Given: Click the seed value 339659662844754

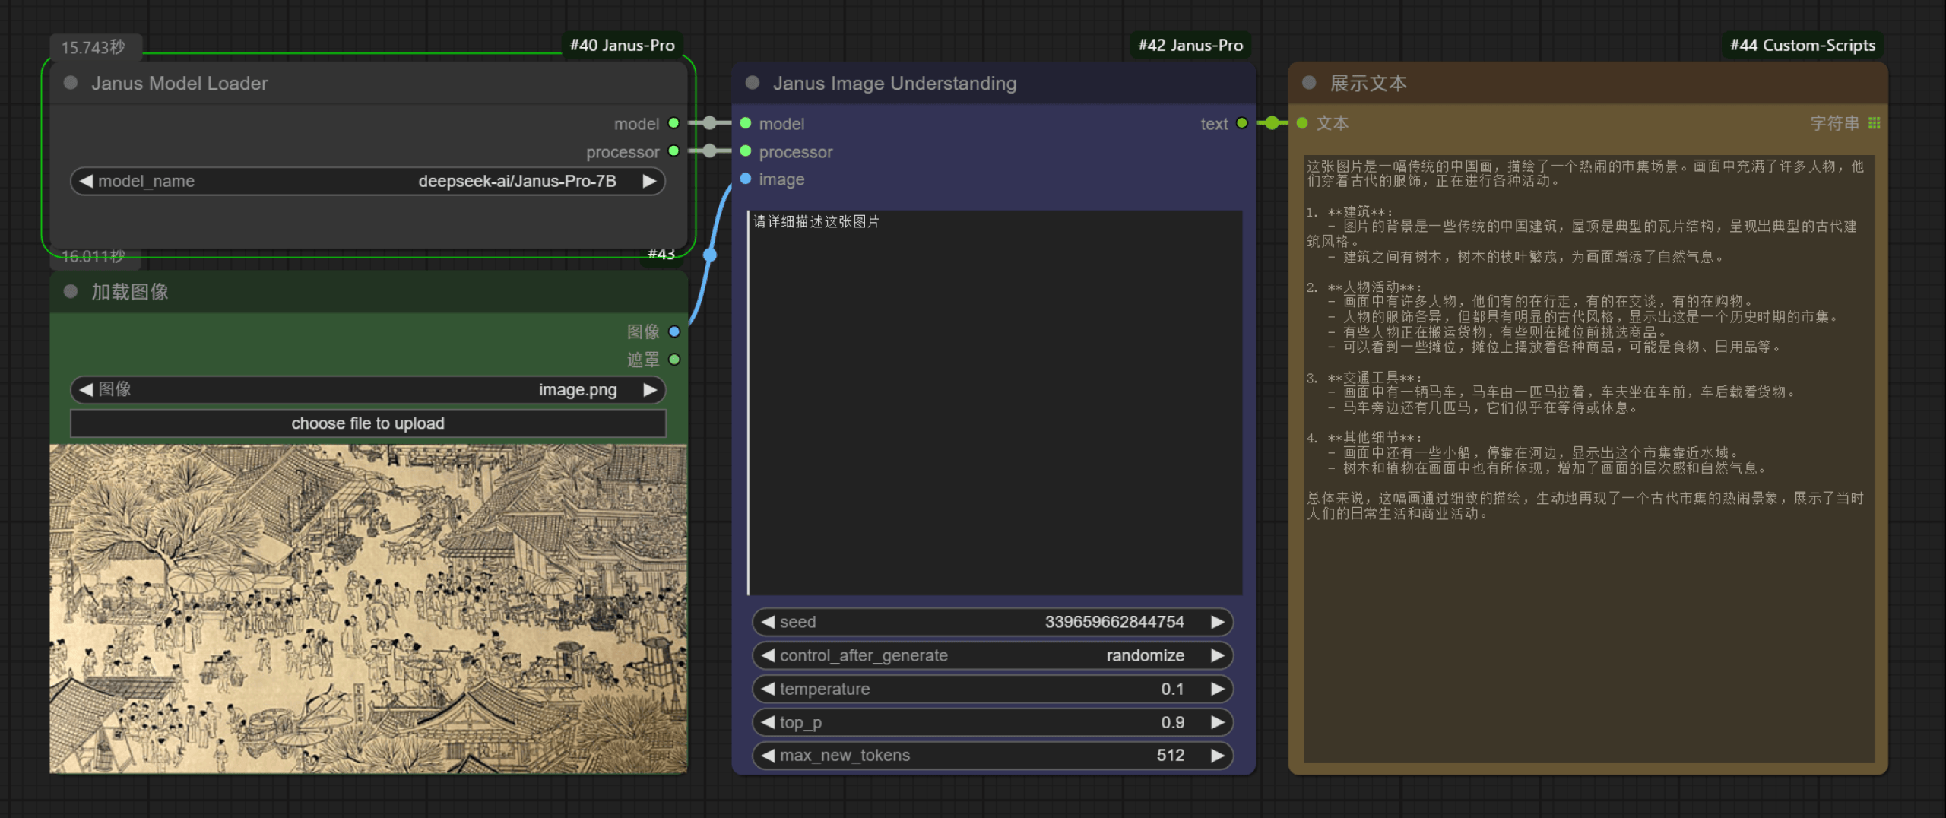Looking at the screenshot, I should (x=1114, y=622).
